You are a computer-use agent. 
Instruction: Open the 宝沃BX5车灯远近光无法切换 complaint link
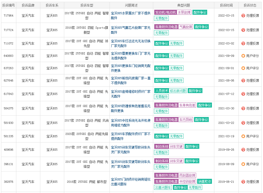(x=131, y=43)
